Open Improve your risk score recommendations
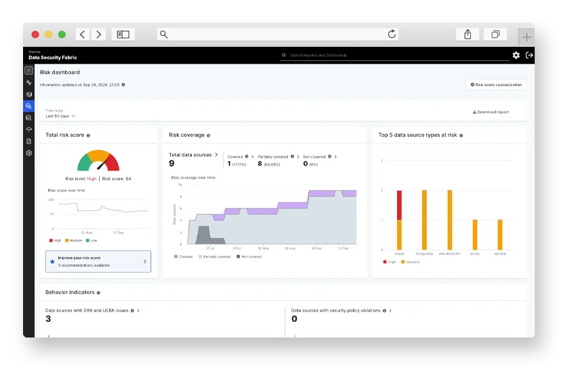This screenshot has width=576, height=372. (x=98, y=261)
